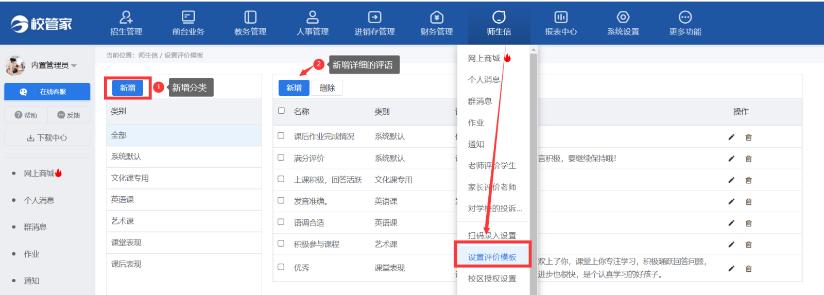The width and height of the screenshot is (824, 295).
Task: Select 全部 category in list
Action: (x=184, y=135)
